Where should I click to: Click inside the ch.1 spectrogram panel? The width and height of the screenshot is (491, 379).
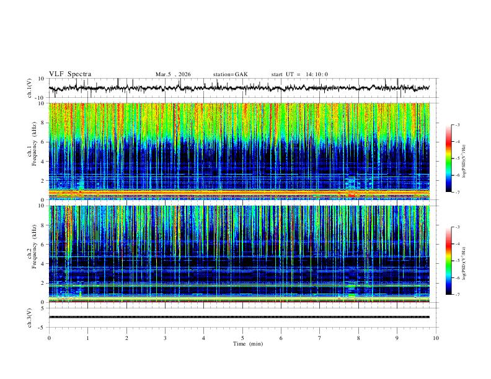pyautogui.click(x=239, y=151)
